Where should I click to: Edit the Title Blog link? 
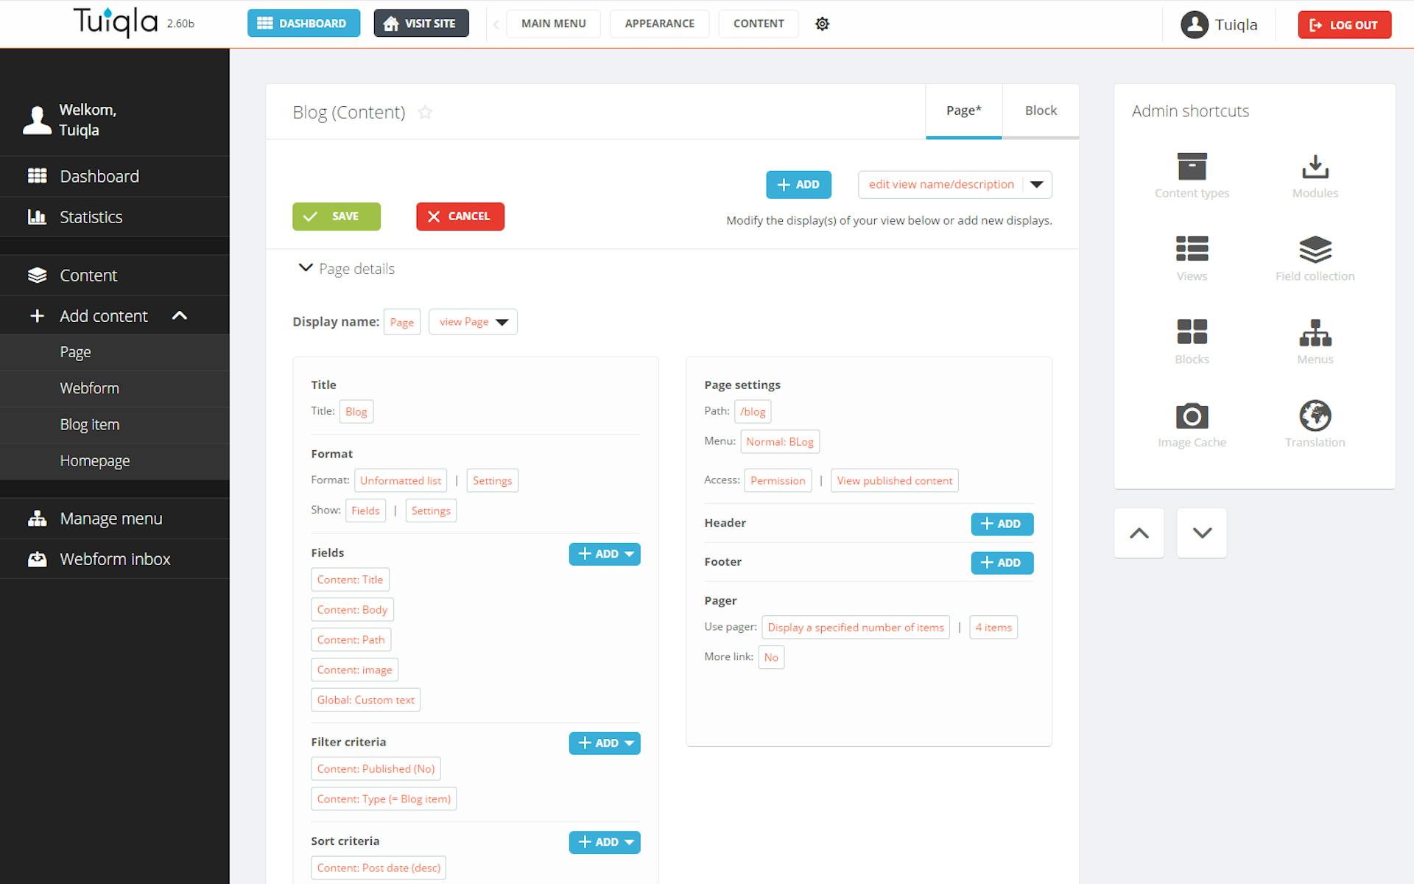356,412
